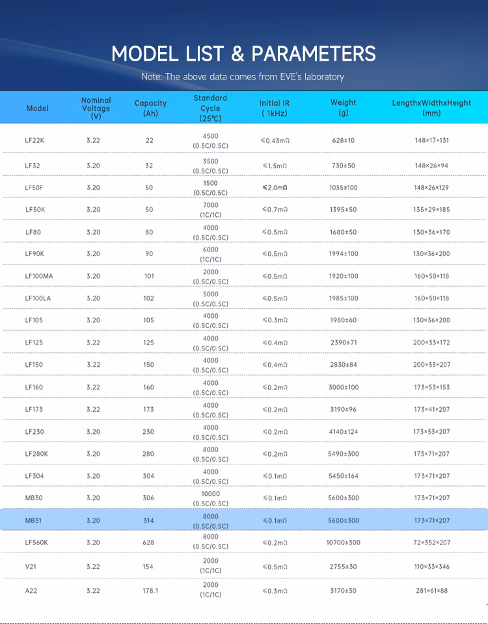Click the Standard Cycle (25℃) header
The width and height of the screenshot is (488, 624).
(210, 108)
